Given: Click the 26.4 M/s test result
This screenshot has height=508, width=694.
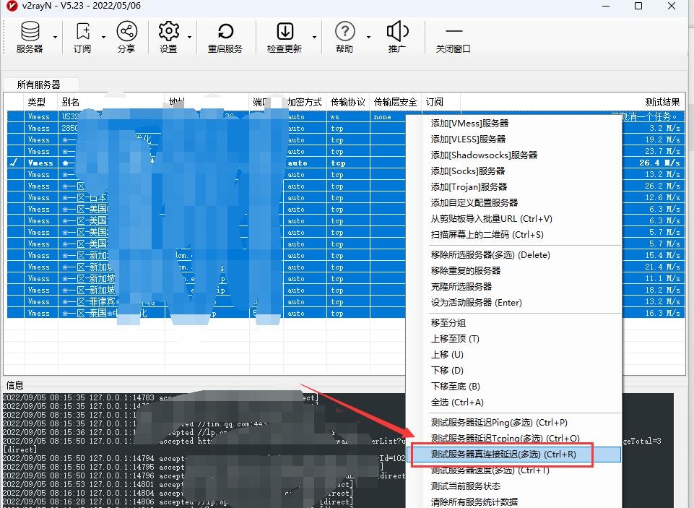Looking at the screenshot, I should click(659, 163).
